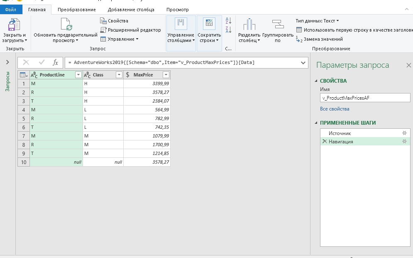Switch to the Преобразование tab
The image size is (413, 258).
(x=77, y=10)
